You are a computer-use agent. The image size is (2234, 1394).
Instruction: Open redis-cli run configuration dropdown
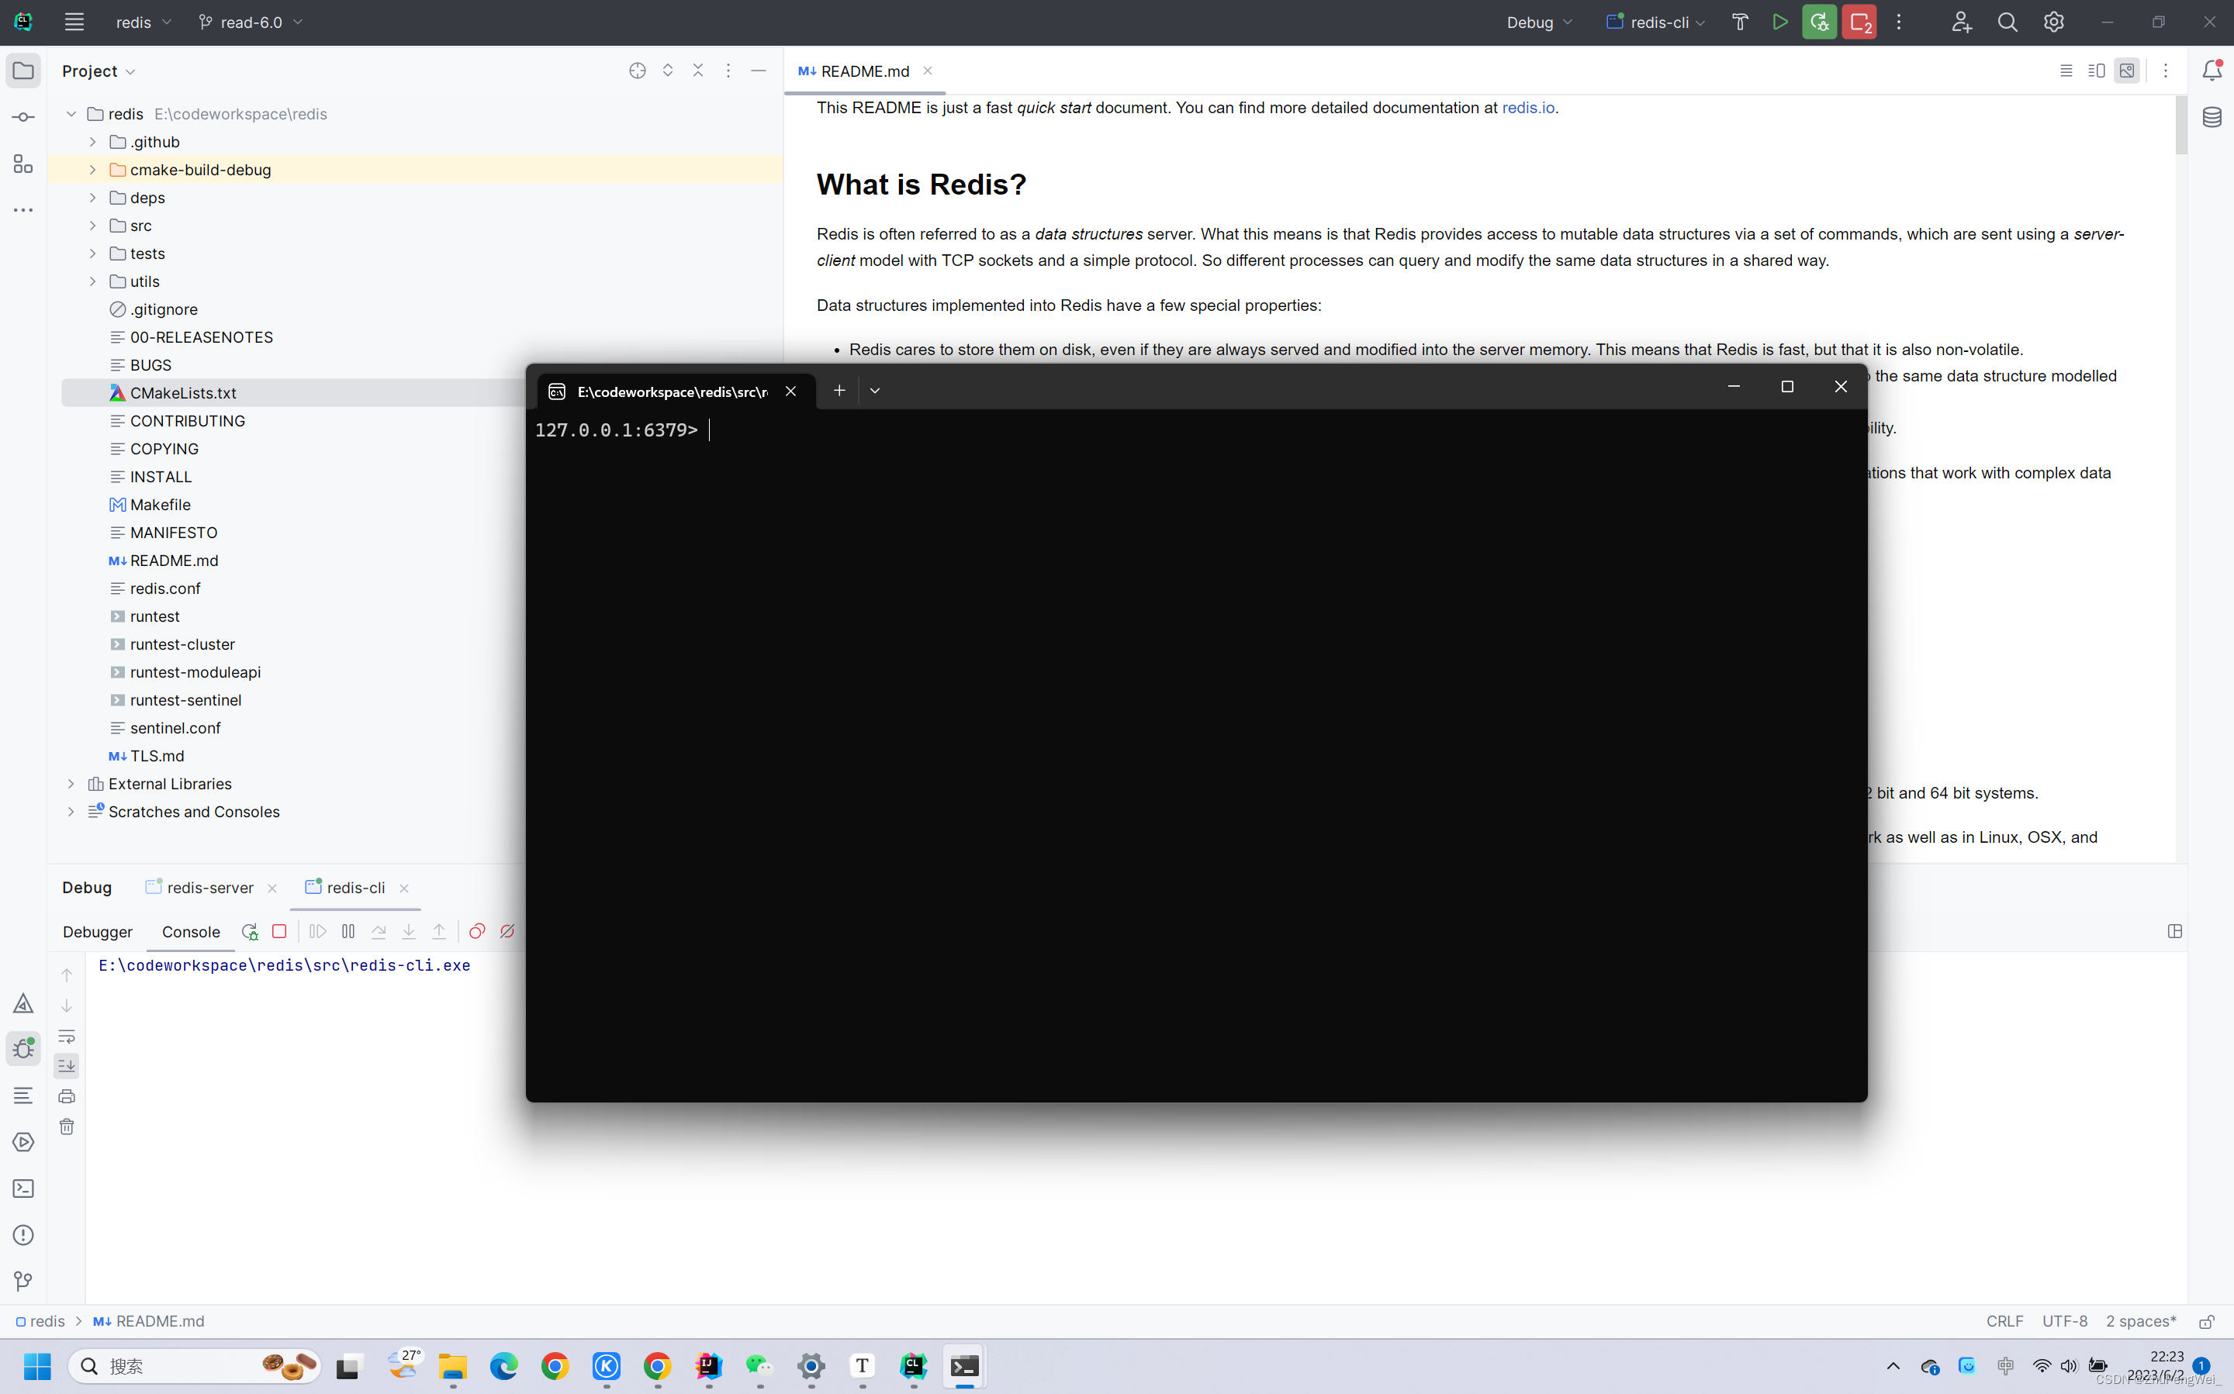1655,22
